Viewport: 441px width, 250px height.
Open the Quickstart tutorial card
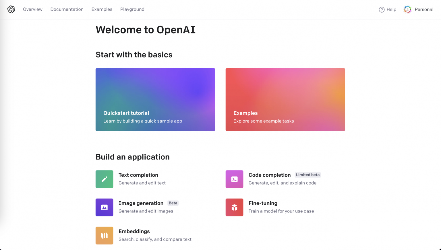pyautogui.click(x=155, y=99)
